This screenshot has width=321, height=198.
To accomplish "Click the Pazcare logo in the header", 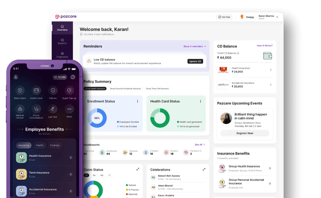I will coord(66,17).
